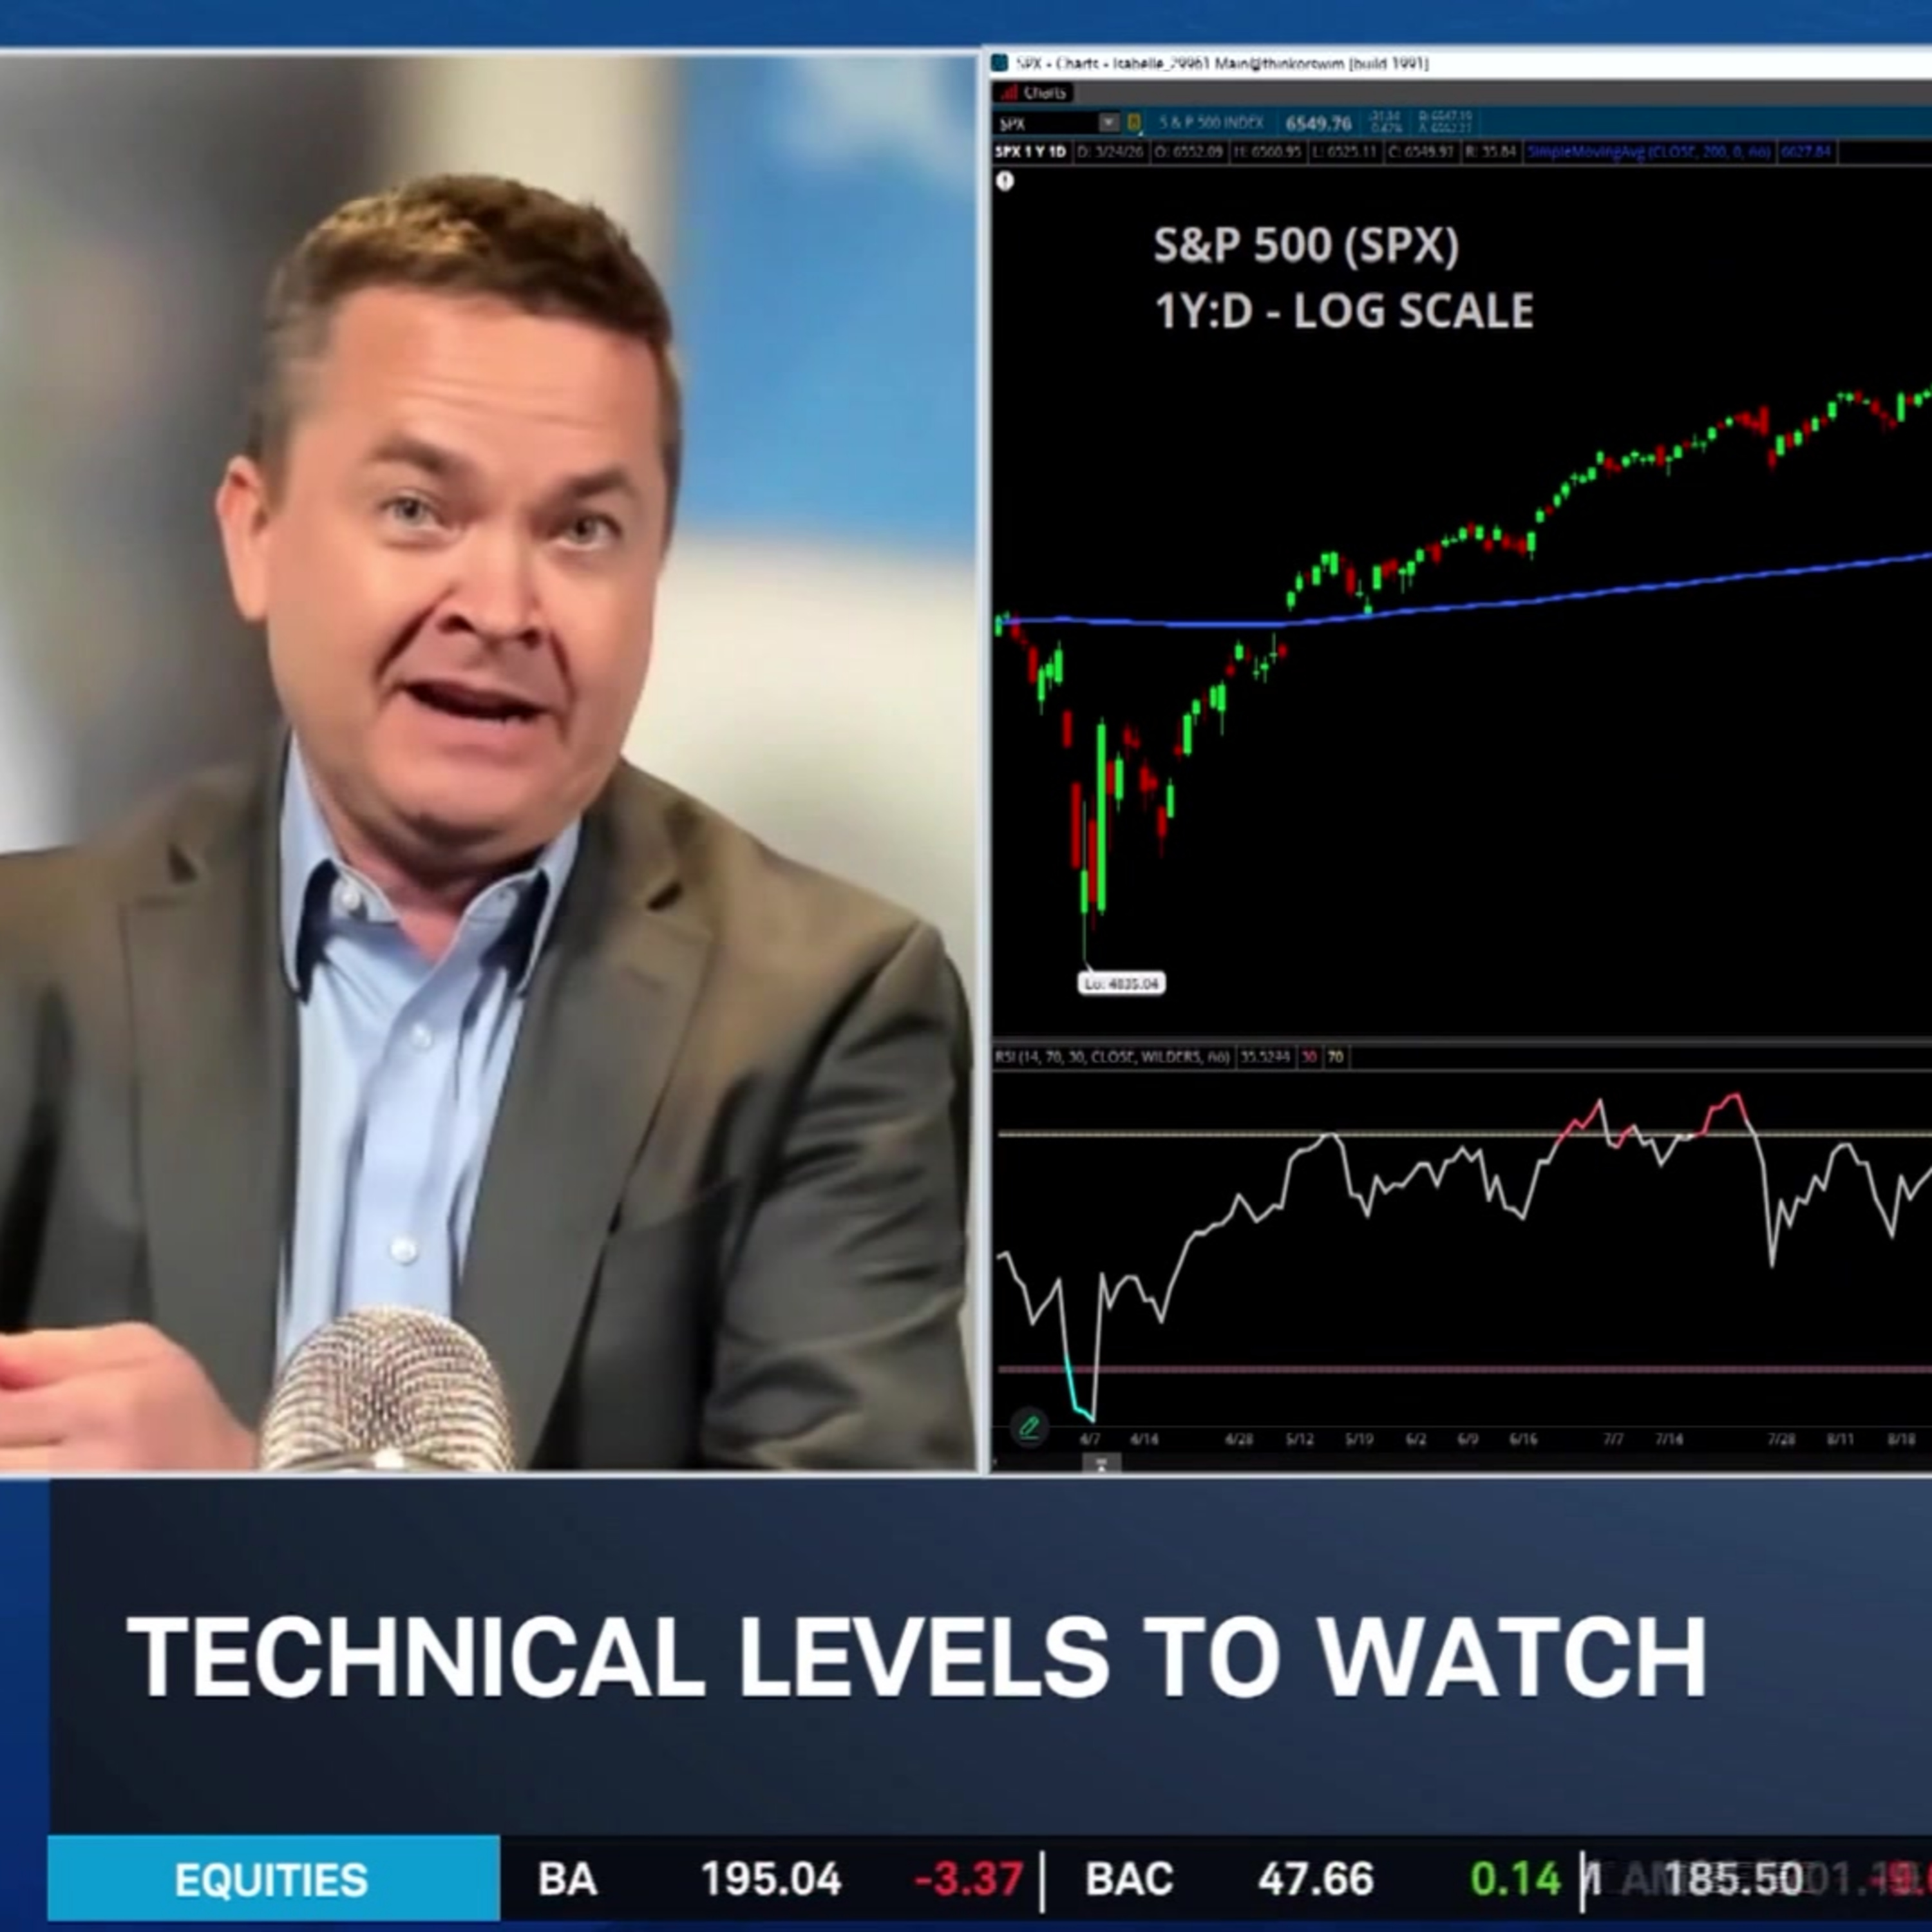1932x1932 pixels.
Task: Click the 7/28 date on time axis
Action: click(x=1781, y=1439)
